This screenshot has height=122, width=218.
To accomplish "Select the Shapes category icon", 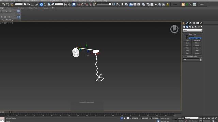I will click(x=187, y=27).
